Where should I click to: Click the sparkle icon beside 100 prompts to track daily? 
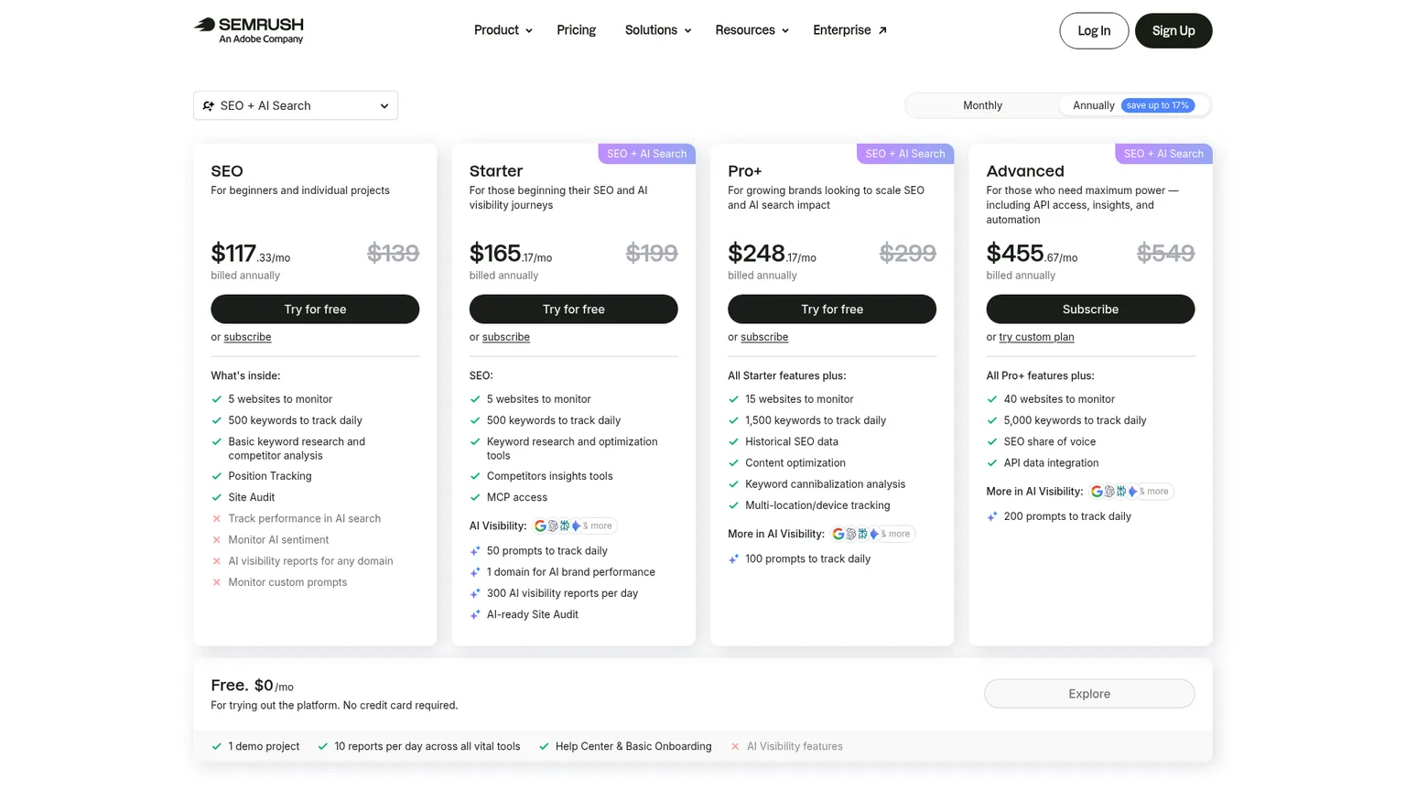(x=733, y=558)
